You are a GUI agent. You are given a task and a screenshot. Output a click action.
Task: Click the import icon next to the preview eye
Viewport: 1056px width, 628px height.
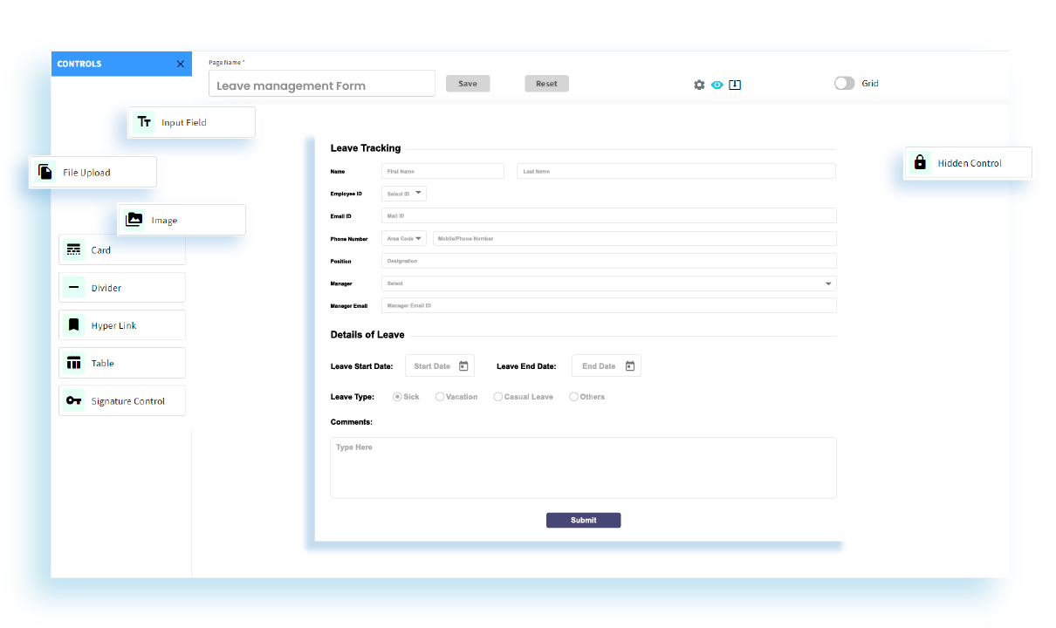point(736,85)
